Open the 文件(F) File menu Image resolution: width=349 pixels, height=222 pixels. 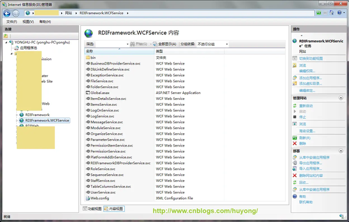click(12, 22)
